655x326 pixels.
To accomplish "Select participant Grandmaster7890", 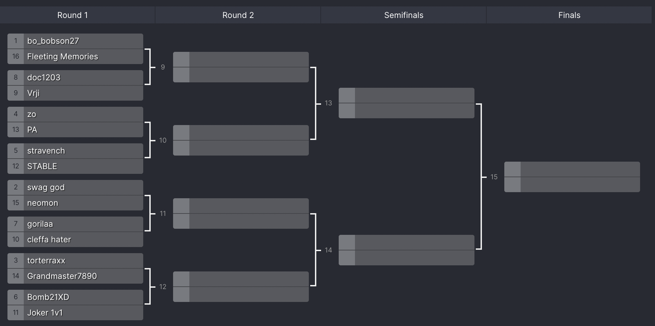I will 75,276.
